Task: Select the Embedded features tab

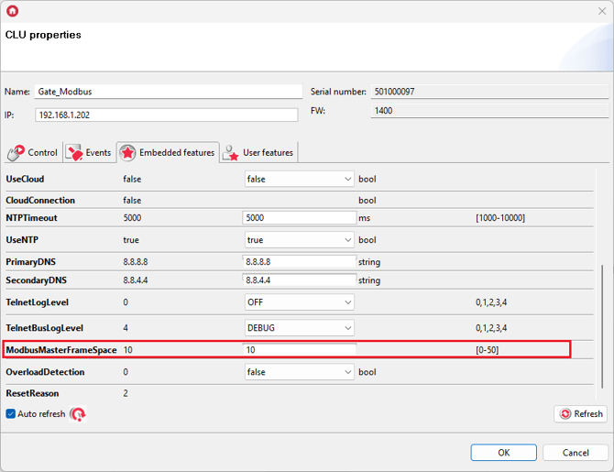Action: [168, 153]
